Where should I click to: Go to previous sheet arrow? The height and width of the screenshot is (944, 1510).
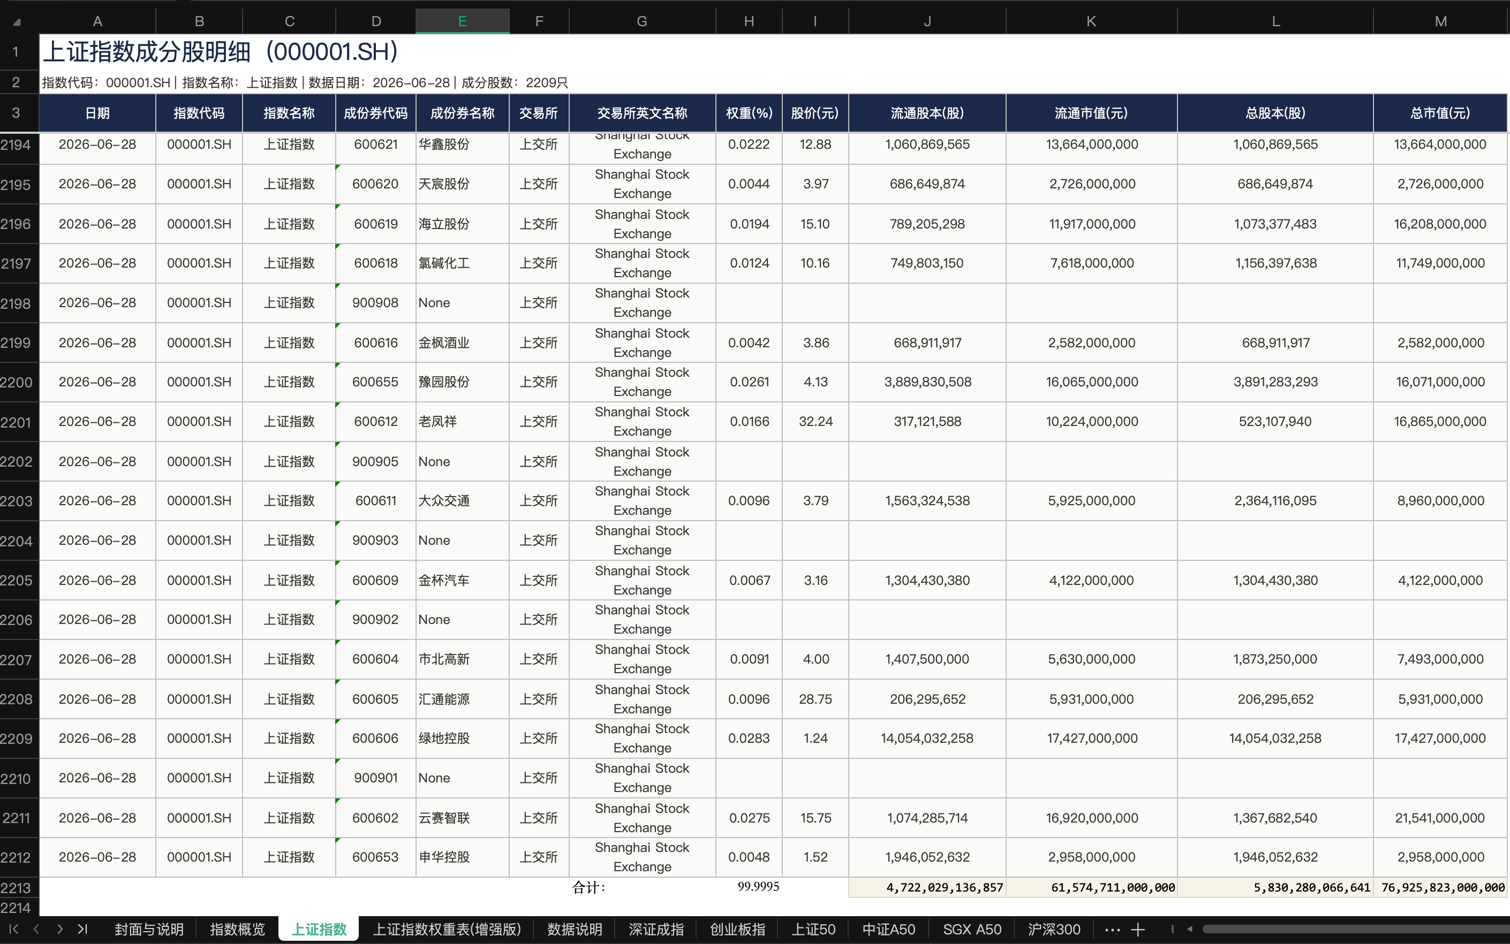[36, 929]
